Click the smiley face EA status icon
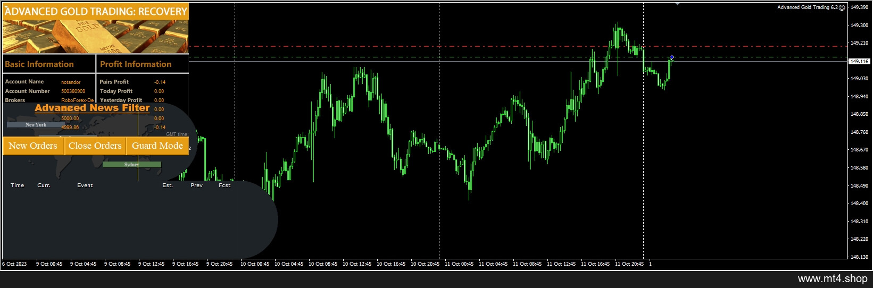This screenshot has height=288, width=873. pyautogui.click(x=842, y=7)
